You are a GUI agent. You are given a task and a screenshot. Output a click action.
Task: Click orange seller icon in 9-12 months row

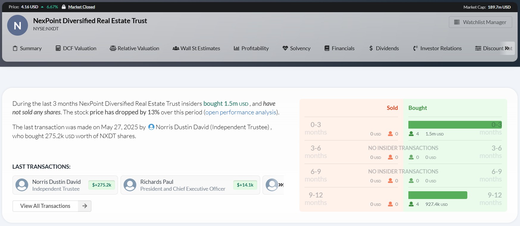390,204
